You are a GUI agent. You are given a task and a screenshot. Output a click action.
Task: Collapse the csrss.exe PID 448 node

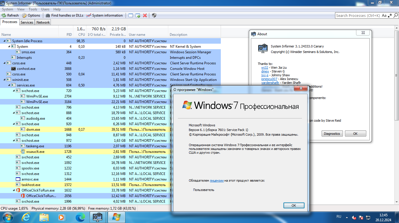point(4,63)
